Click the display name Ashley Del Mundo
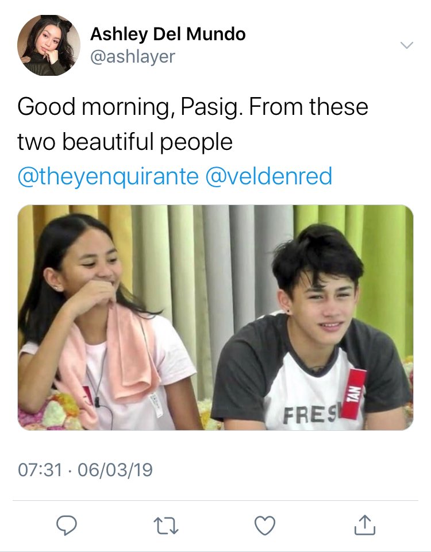The image size is (431, 552). (x=168, y=34)
